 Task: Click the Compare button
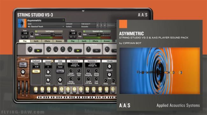pos(111,25)
